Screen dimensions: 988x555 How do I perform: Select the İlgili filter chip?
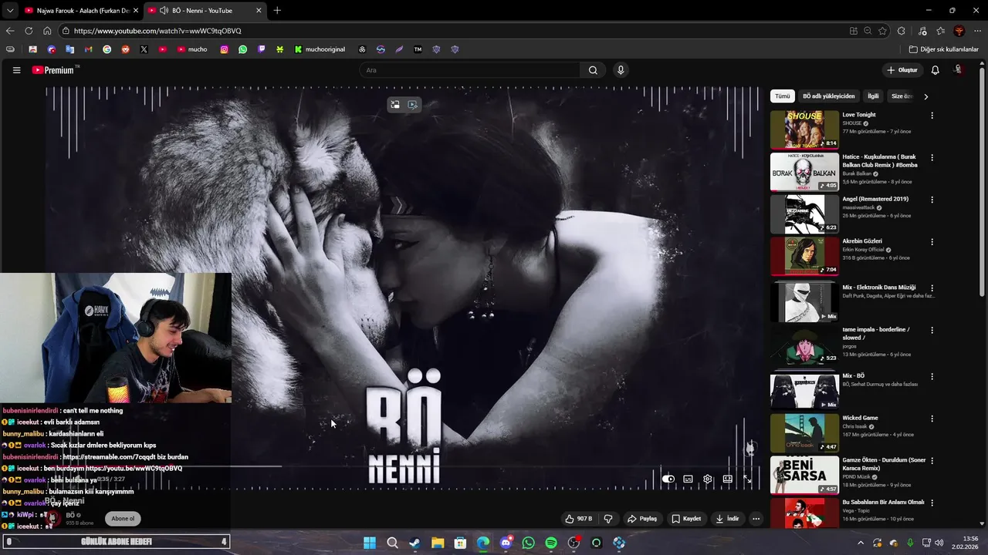873,96
